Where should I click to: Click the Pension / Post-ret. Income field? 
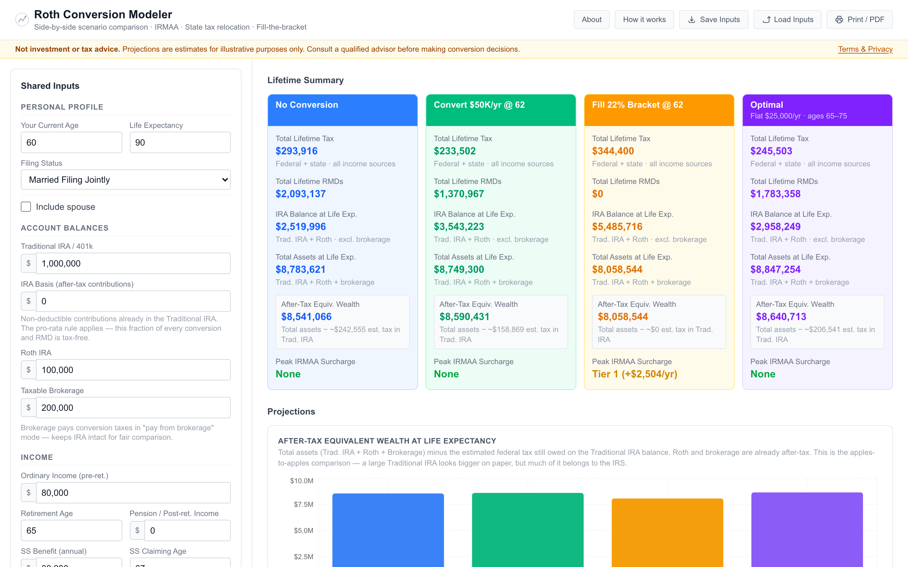tap(188, 530)
